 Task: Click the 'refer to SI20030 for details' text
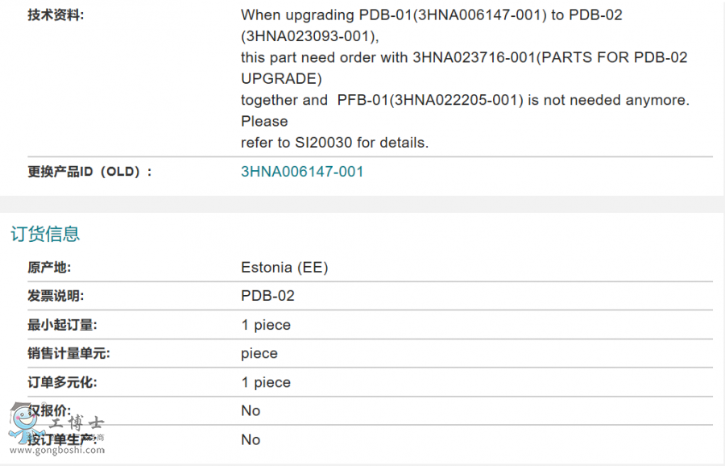pyautogui.click(x=334, y=143)
